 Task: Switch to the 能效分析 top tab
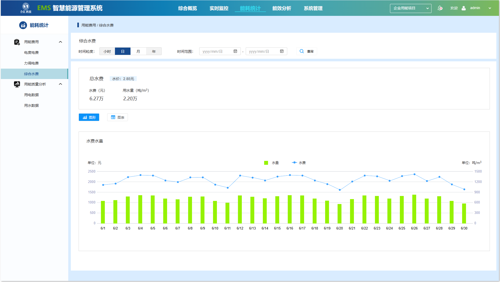click(282, 8)
